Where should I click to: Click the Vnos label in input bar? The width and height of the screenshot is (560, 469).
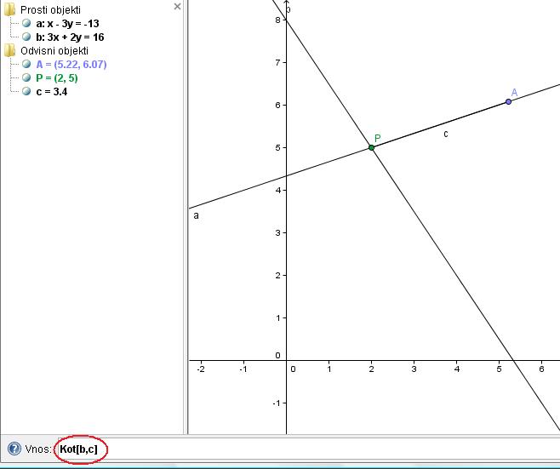click(39, 449)
